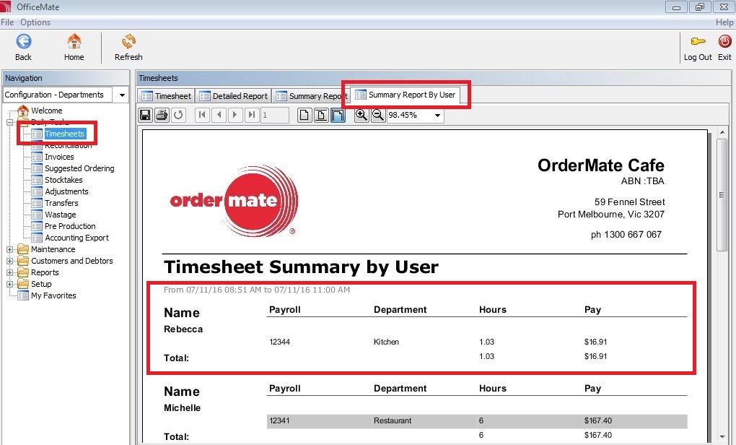Click the page number field

tap(275, 115)
